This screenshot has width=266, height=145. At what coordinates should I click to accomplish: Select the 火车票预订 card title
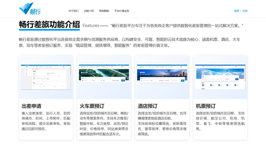point(92,106)
